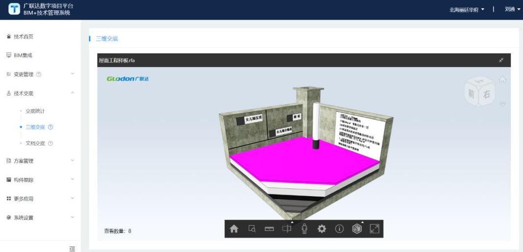Open the model cube display options
This screenshot has height=252, width=523.
click(x=357, y=228)
